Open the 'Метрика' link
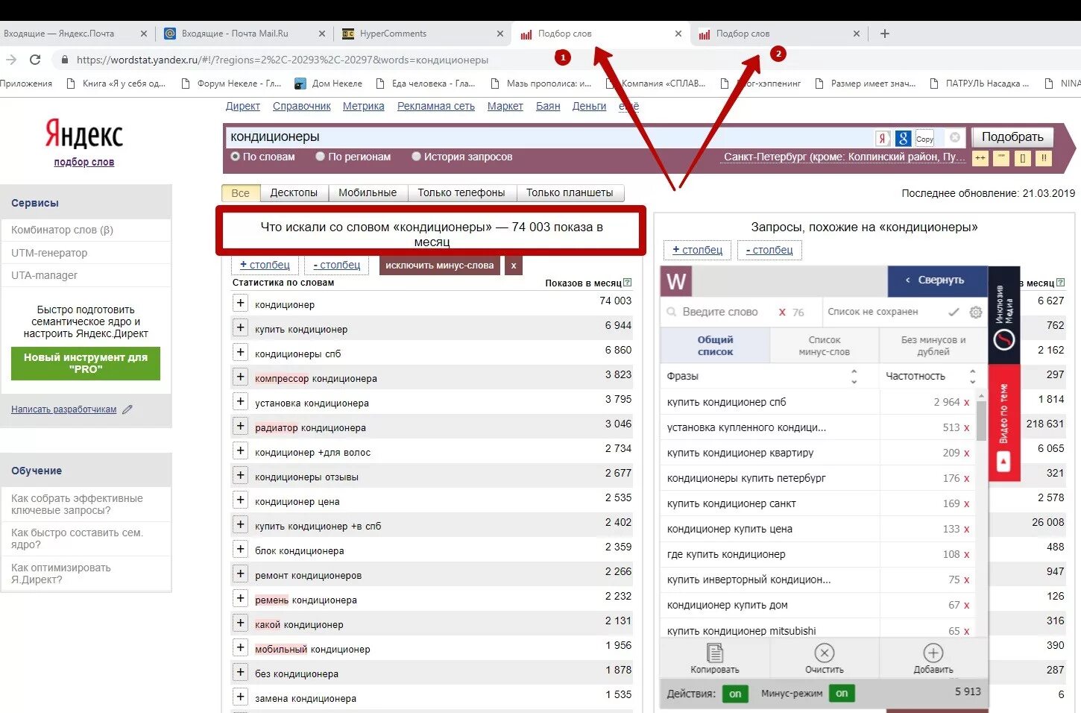Screen dimensions: 1081x713 click(364, 106)
